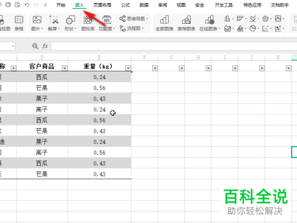Image resolution: width=297 pixels, height=223 pixels.
Task: Open the 页面布局 tab
Action: coord(102,5)
